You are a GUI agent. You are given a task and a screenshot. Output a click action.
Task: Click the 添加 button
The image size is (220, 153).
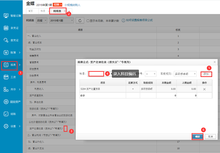coord(206,74)
